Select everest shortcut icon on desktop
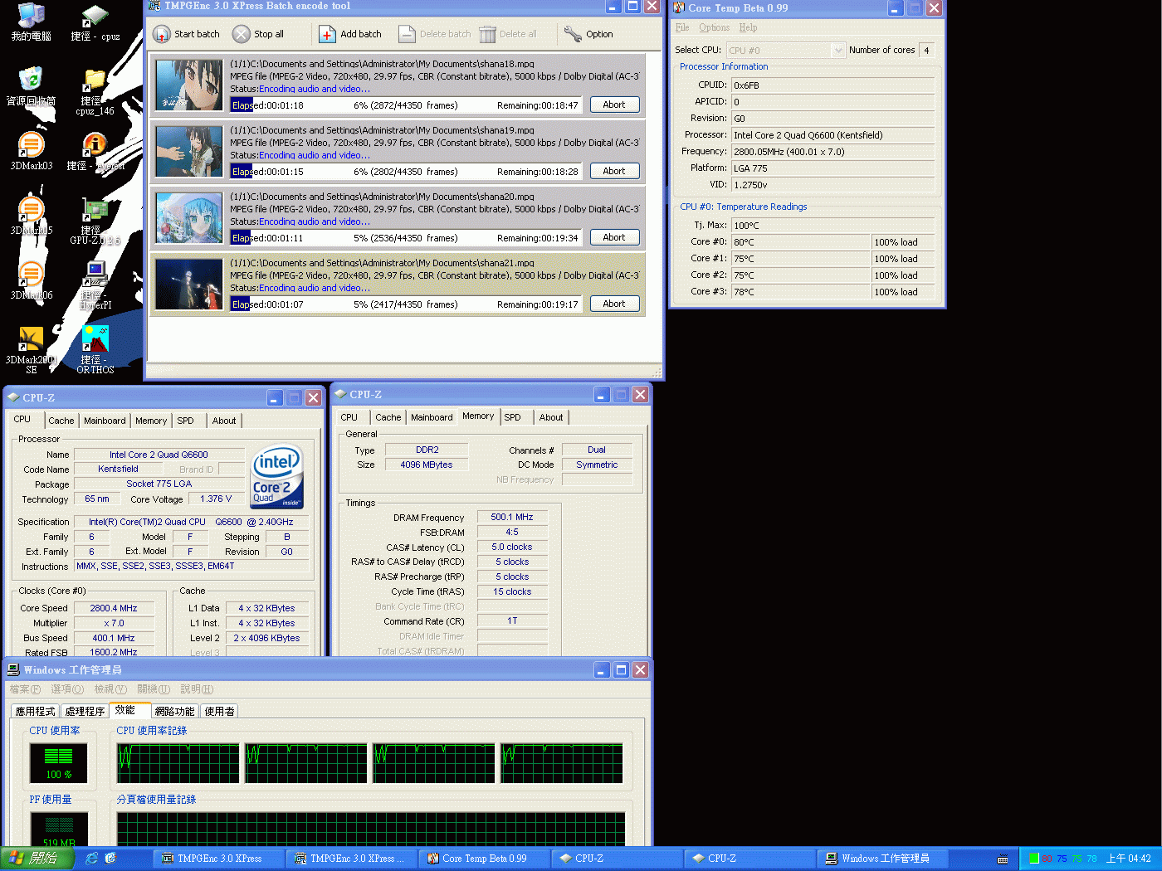Viewport: 1162px width, 871px height. click(95, 145)
